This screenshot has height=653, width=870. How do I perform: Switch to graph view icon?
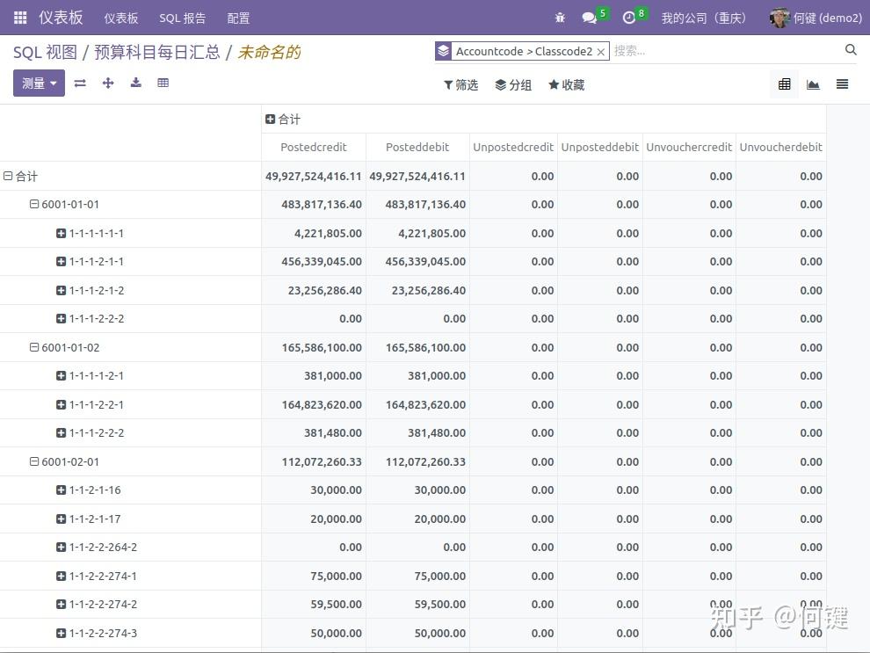point(813,83)
